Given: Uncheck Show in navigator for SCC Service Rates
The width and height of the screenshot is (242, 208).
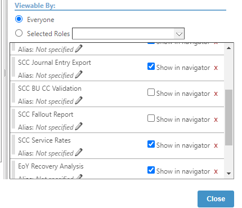Looking at the screenshot, I should pos(151,144).
